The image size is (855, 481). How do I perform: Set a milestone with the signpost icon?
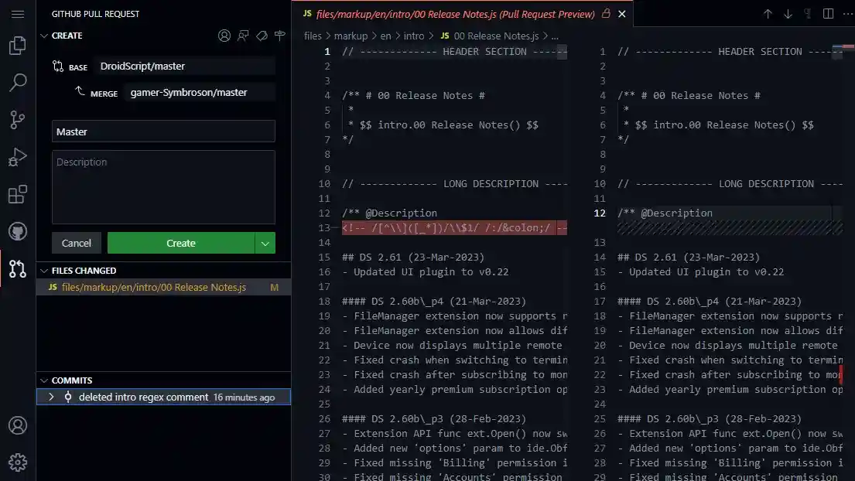280,36
